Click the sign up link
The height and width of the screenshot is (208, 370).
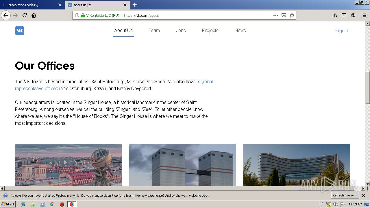point(343,31)
